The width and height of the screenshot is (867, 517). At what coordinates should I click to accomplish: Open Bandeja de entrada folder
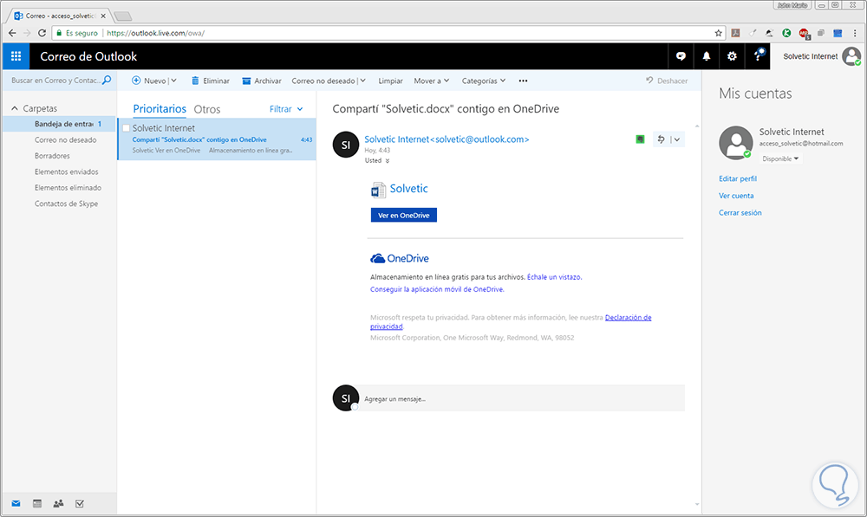pos(59,125)
